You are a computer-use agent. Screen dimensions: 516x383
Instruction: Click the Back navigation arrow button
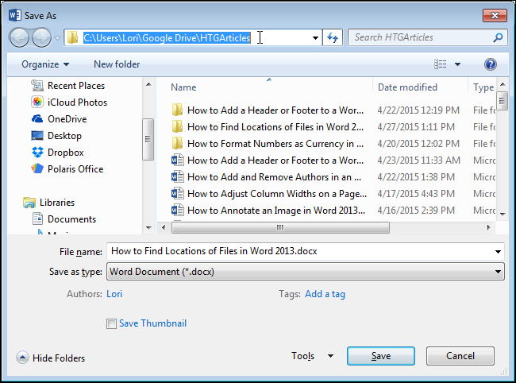pos(19,38)
